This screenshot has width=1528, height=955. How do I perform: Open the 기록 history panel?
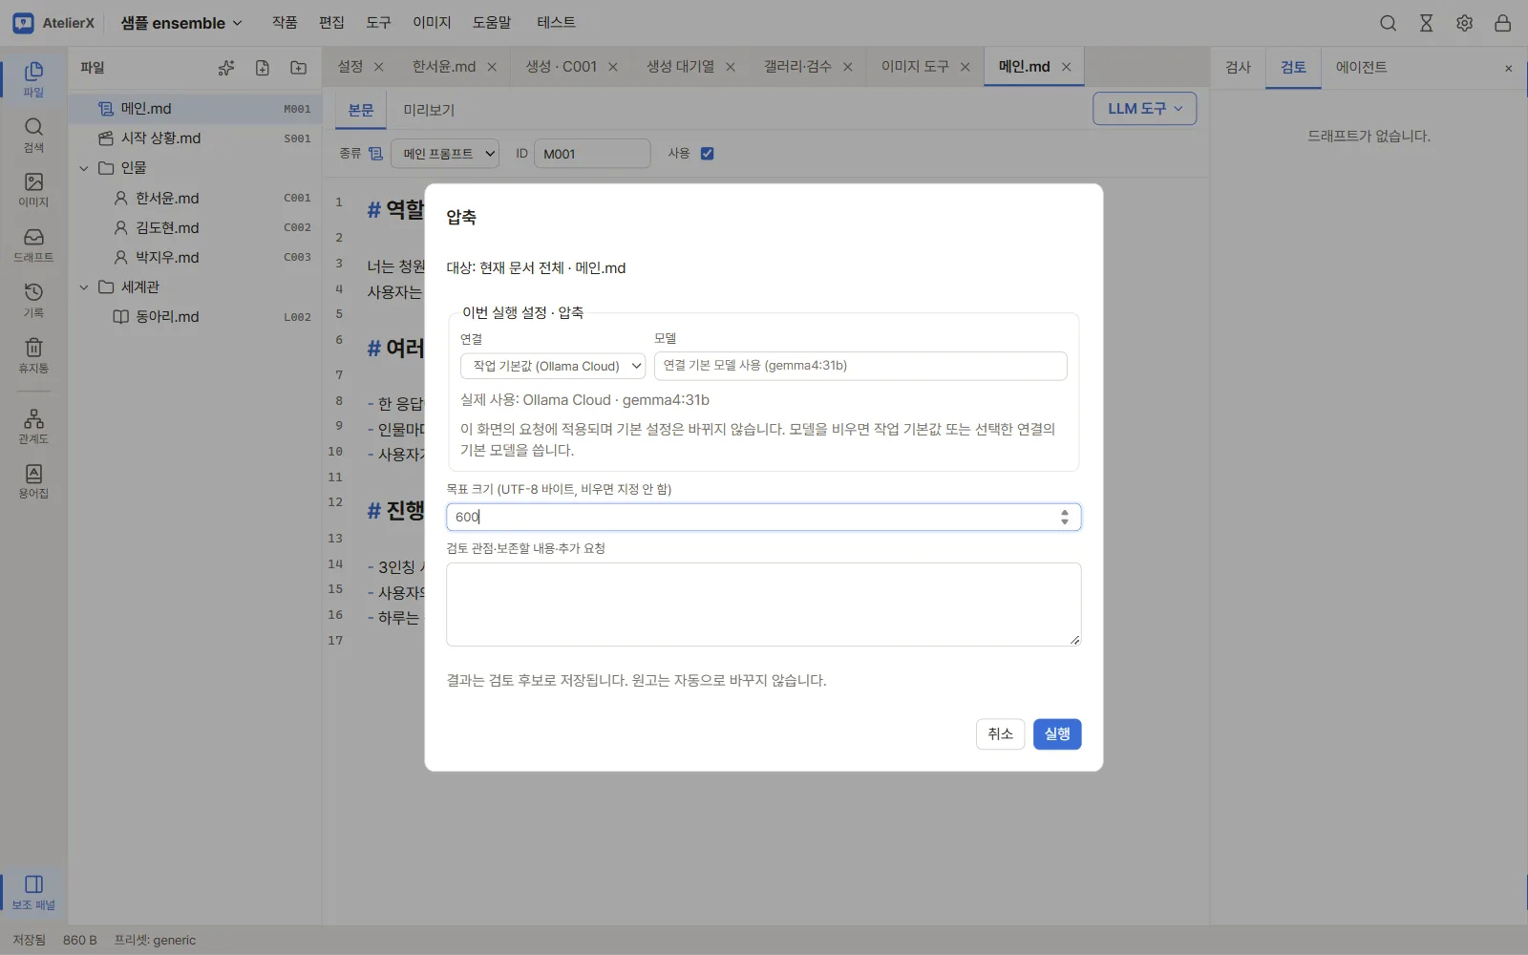click(33, 300)
